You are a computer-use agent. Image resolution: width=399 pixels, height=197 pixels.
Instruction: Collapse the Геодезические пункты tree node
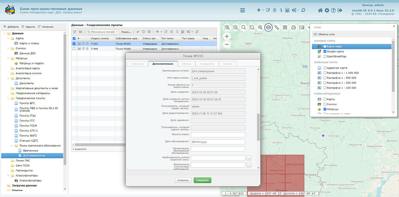tap(8, 98)
